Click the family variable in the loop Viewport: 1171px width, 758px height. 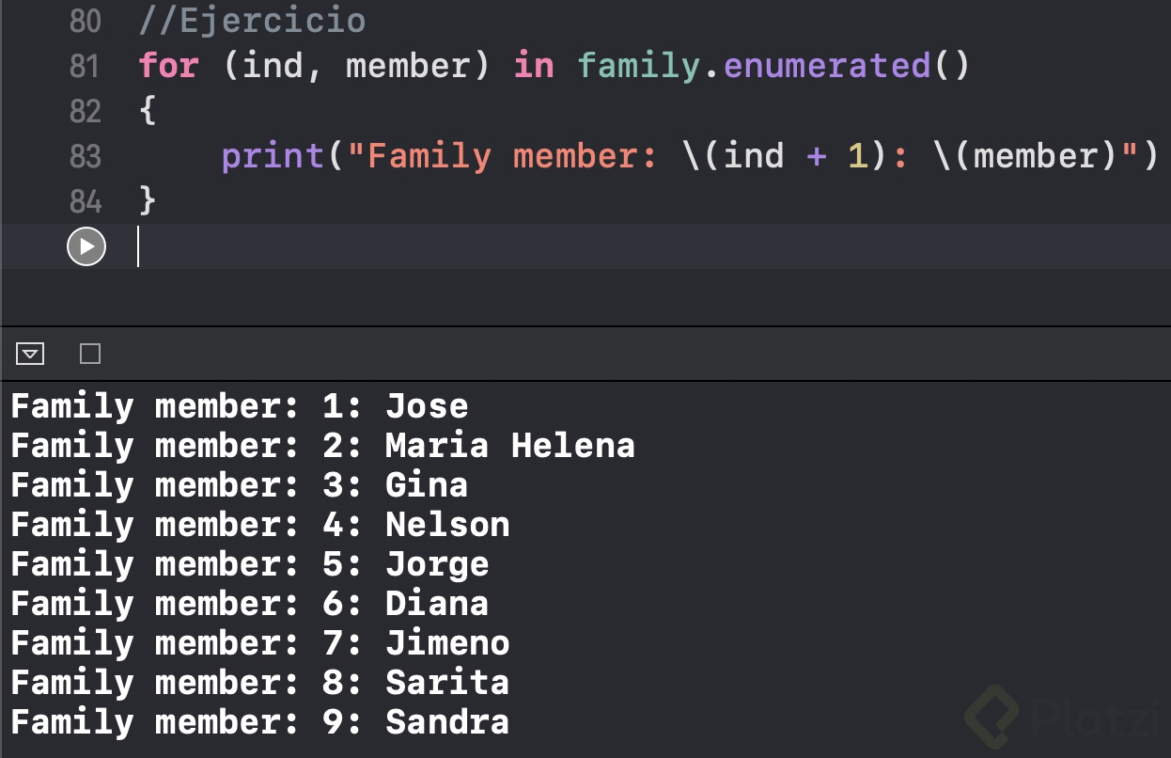(638, 66)
